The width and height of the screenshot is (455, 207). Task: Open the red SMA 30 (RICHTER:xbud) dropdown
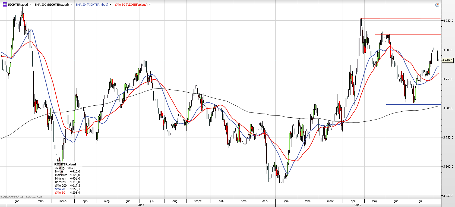[x=150, y=5]
